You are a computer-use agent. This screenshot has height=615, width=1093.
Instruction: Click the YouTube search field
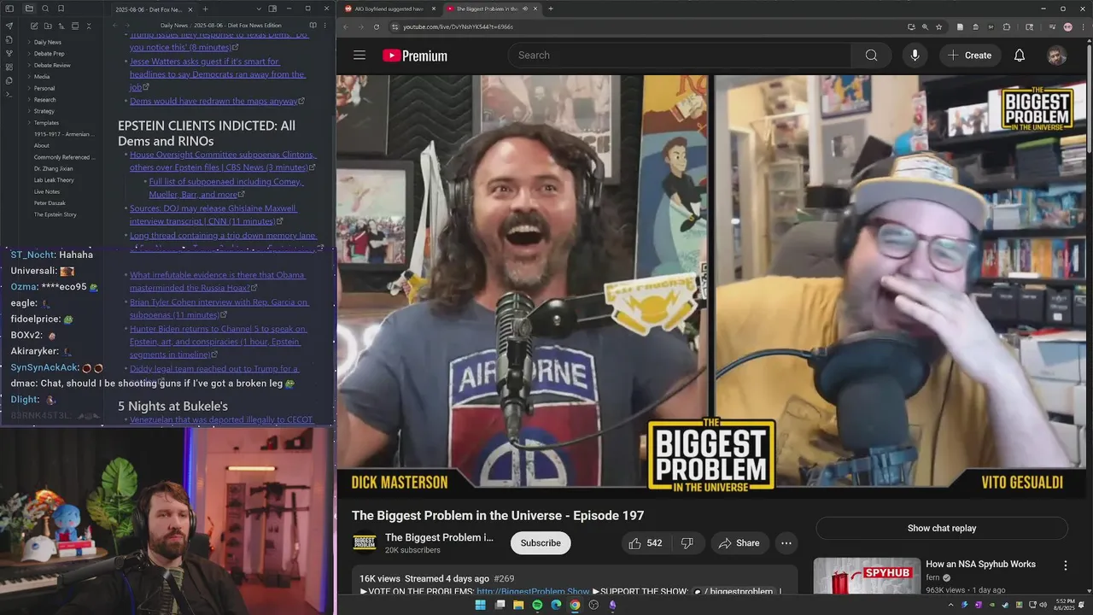click(x=680, y=56)
